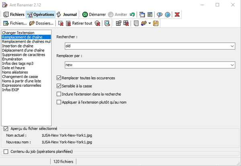
Task: Click the yellow floppy save icon
Action: (156, 23)
